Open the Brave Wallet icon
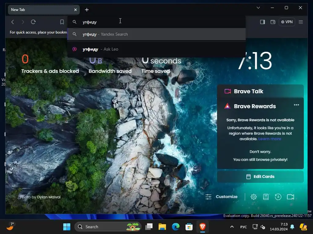The image size is (313, 234). pyautogui.click(x=273, y=22)
